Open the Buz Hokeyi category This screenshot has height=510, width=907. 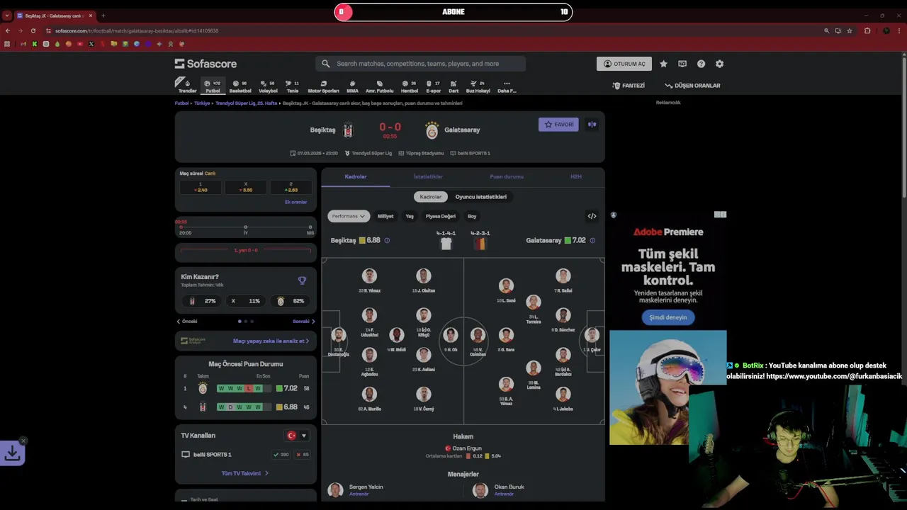tap(478, 86)
